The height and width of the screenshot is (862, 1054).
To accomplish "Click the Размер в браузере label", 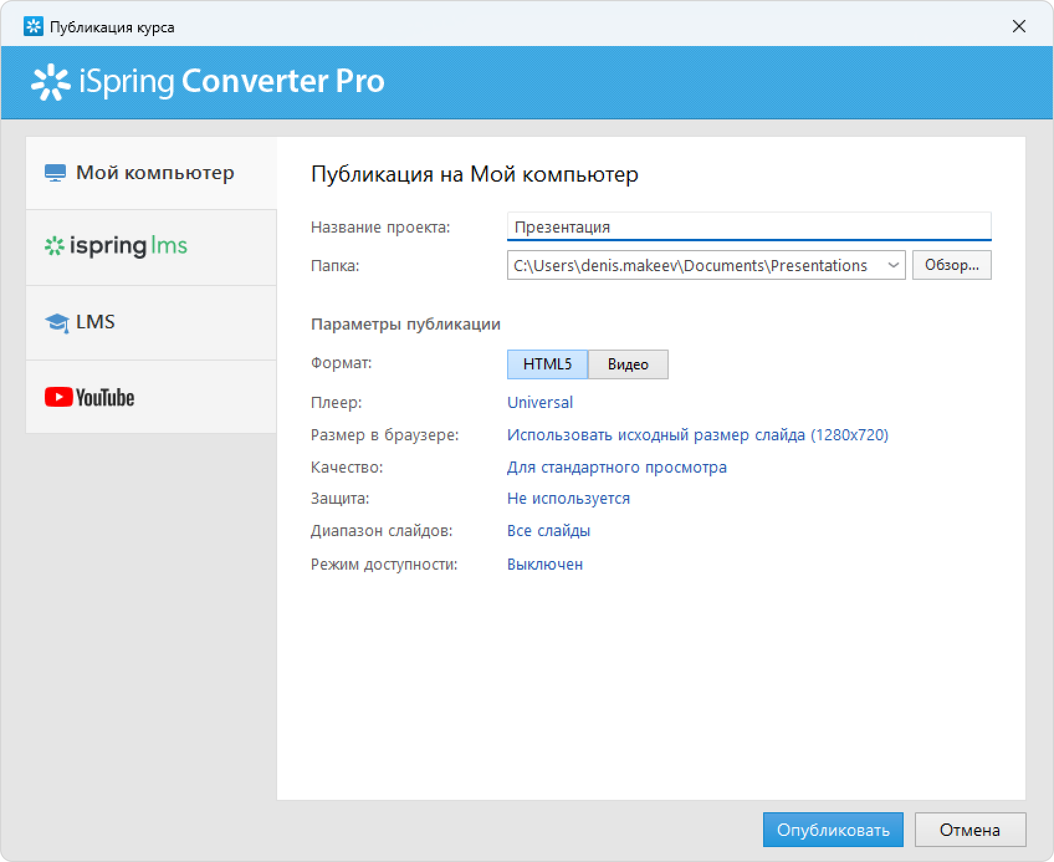I will tap(385, 435).
